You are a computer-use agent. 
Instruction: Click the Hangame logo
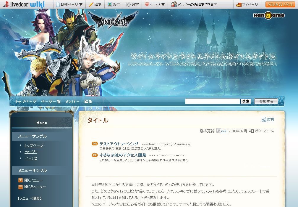click(269, 15)
